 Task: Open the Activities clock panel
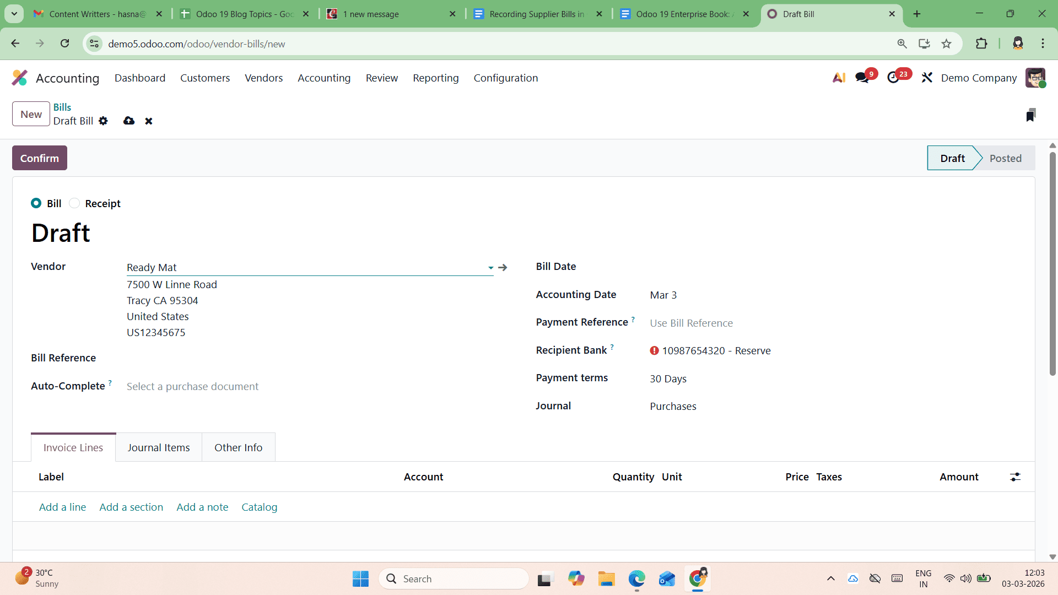click(894, 78)
